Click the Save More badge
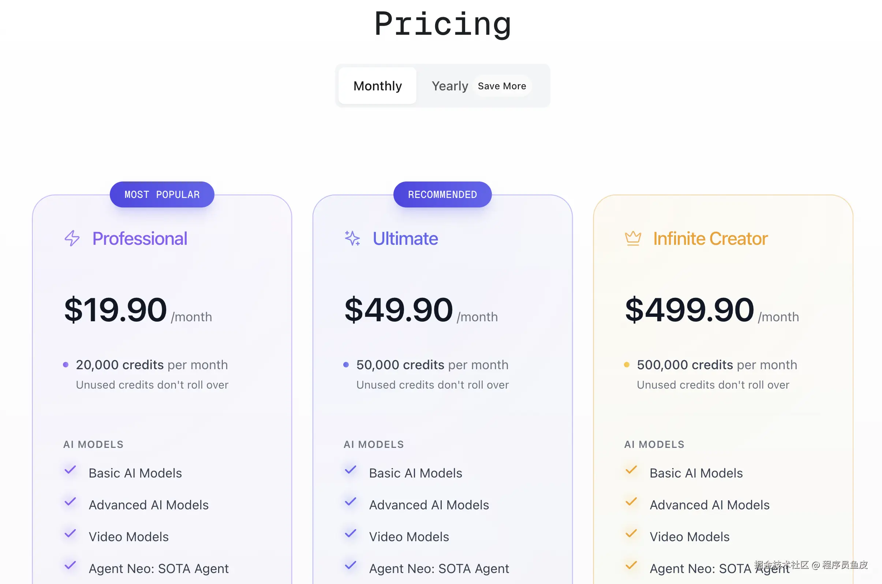 502,86
